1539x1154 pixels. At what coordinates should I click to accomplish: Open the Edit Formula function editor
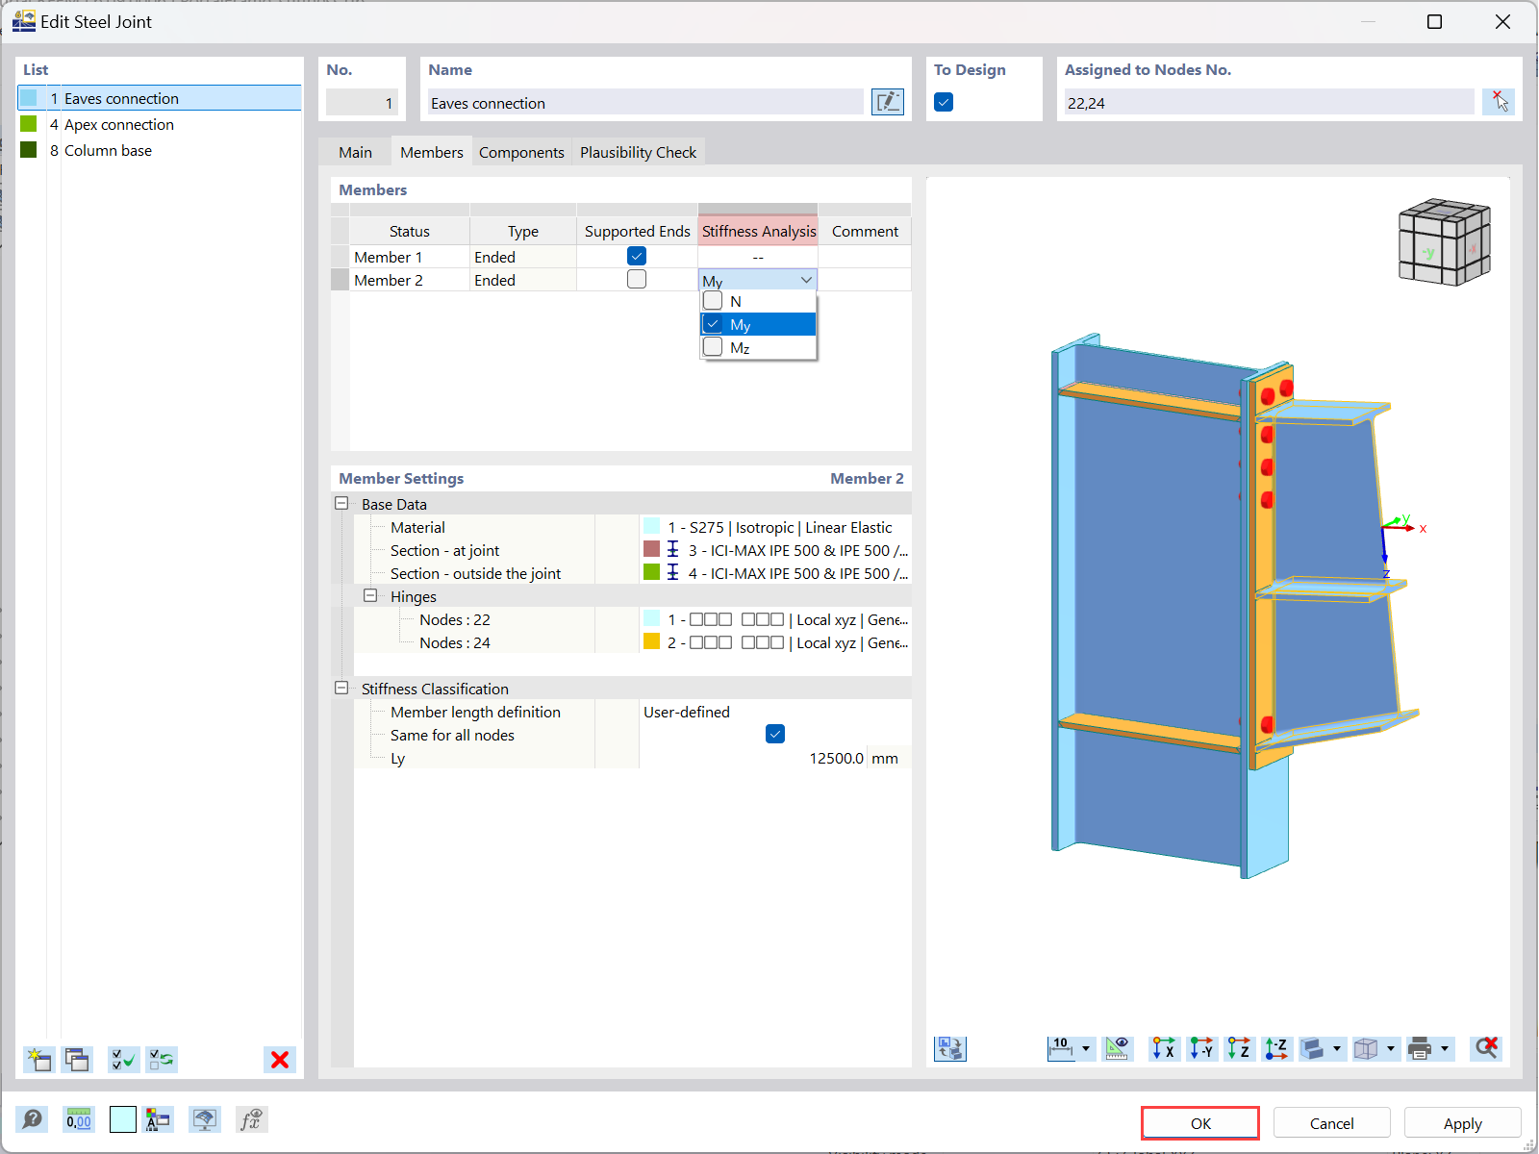coord(252,1119)
